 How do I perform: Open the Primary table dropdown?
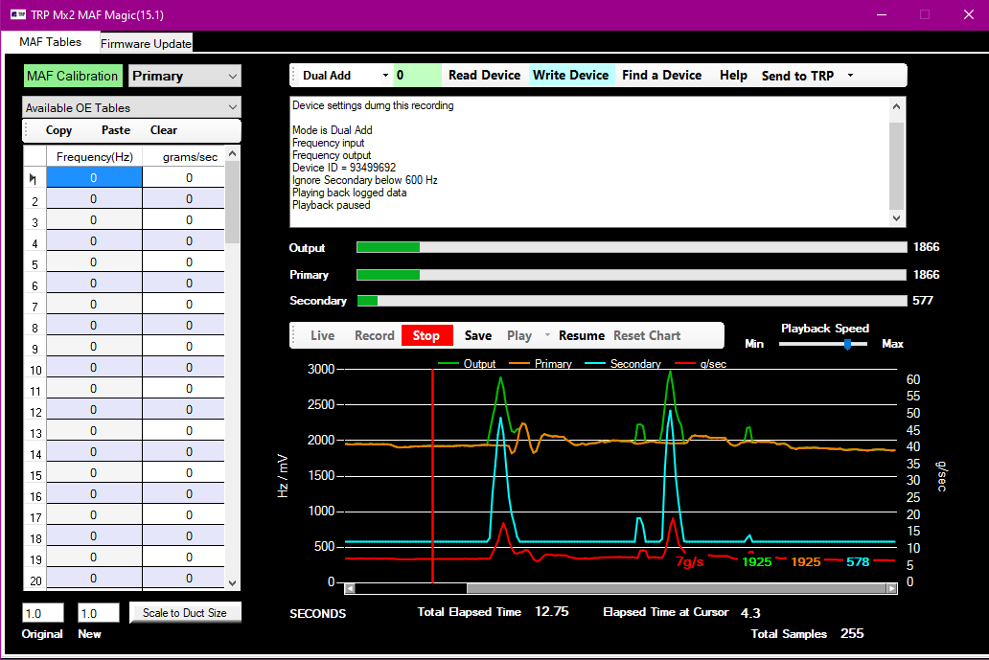tap(184, 77)
